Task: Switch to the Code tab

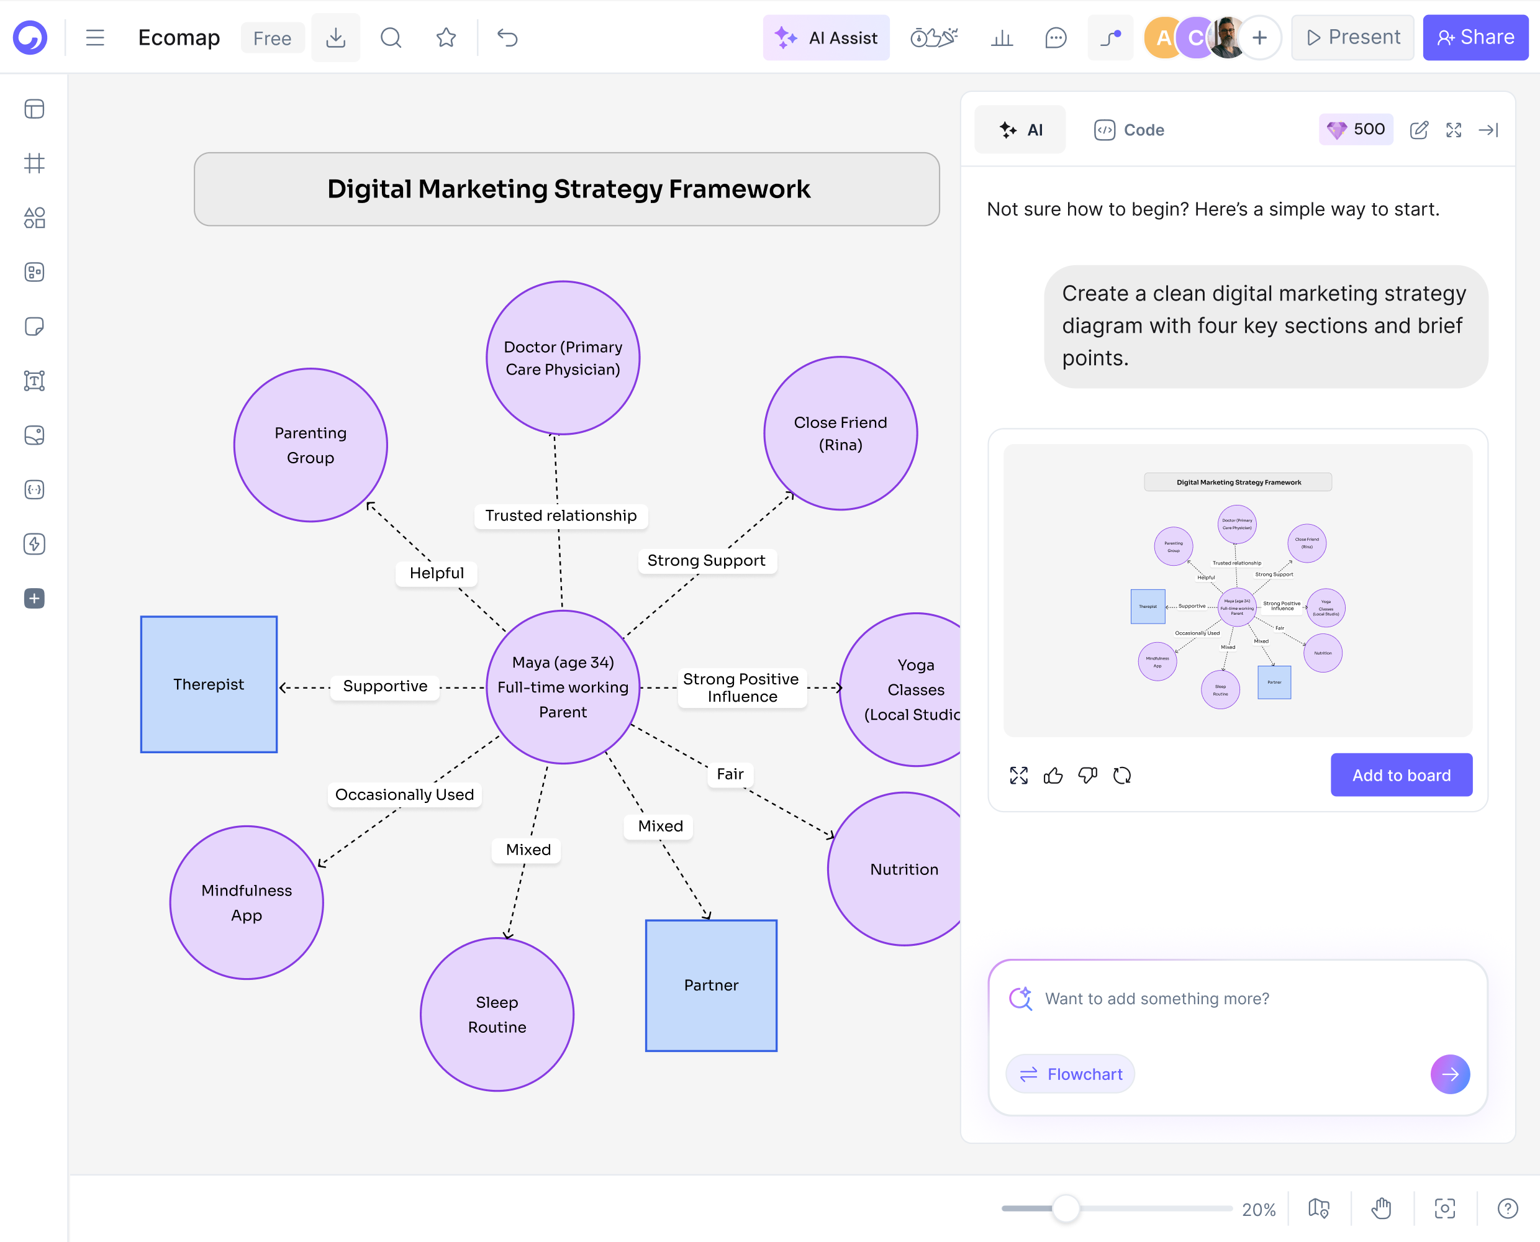Action: pyautogui.click(x=1129, y=130)
